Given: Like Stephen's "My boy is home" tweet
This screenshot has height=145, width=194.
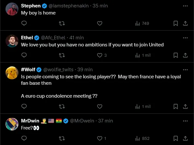Looking at the screenshot, I should 100,23.
